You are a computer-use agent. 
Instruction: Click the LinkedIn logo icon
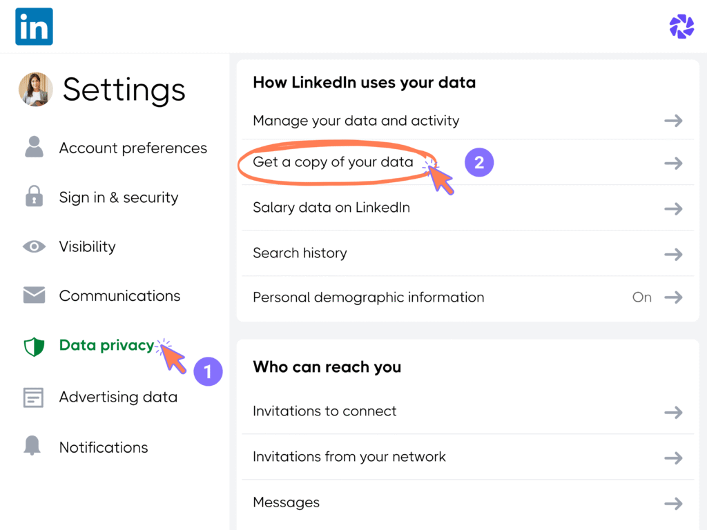click(34, 26)
